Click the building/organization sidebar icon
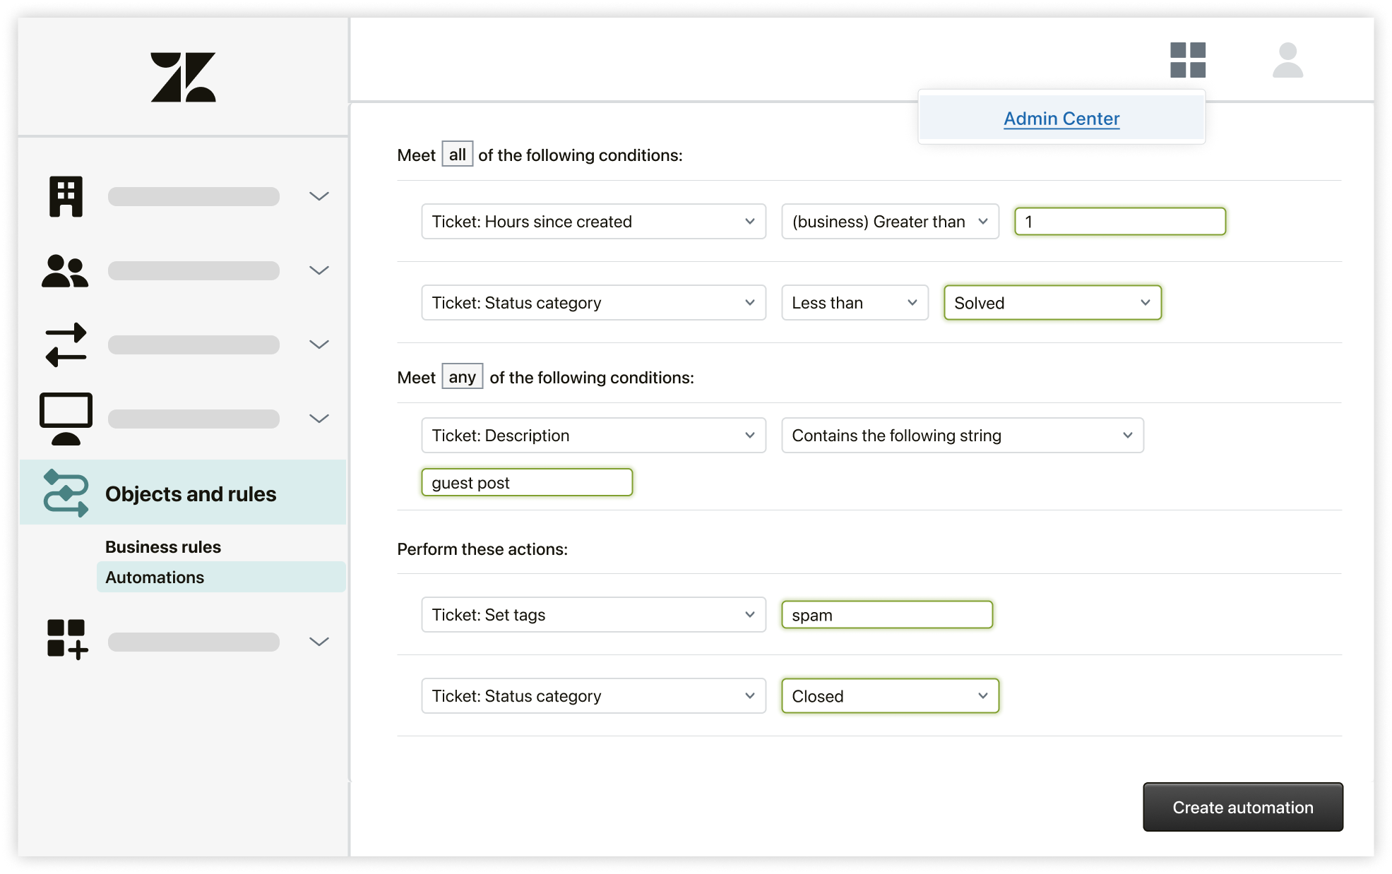 tap(66, 196)
